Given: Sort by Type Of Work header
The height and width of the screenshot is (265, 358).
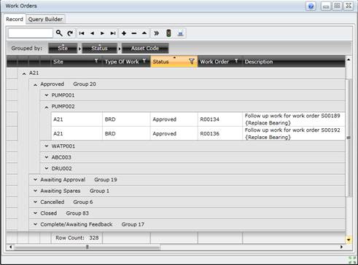Looking at the screenshot, I should coord(122,62).
